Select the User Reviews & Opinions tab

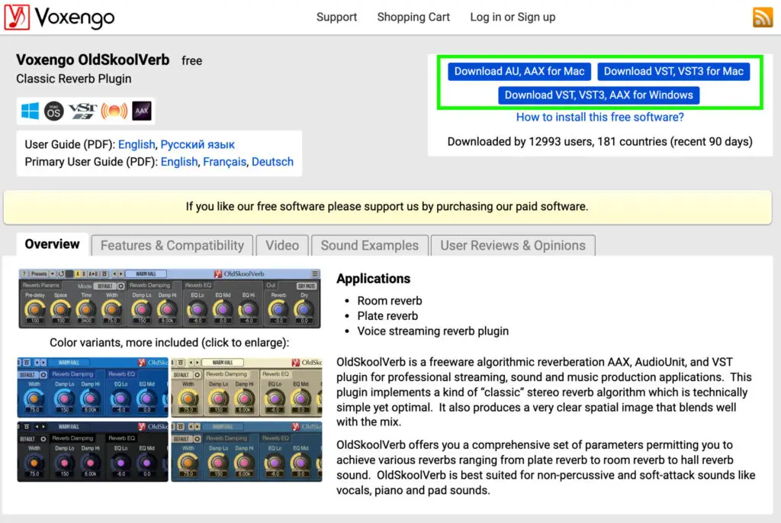(513, 245)
